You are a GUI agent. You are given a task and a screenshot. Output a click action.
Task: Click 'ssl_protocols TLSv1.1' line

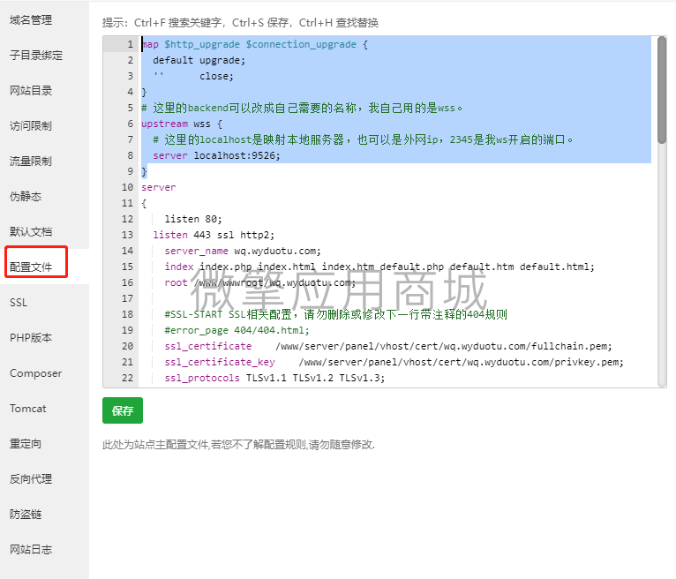click(x=274, y=378)
